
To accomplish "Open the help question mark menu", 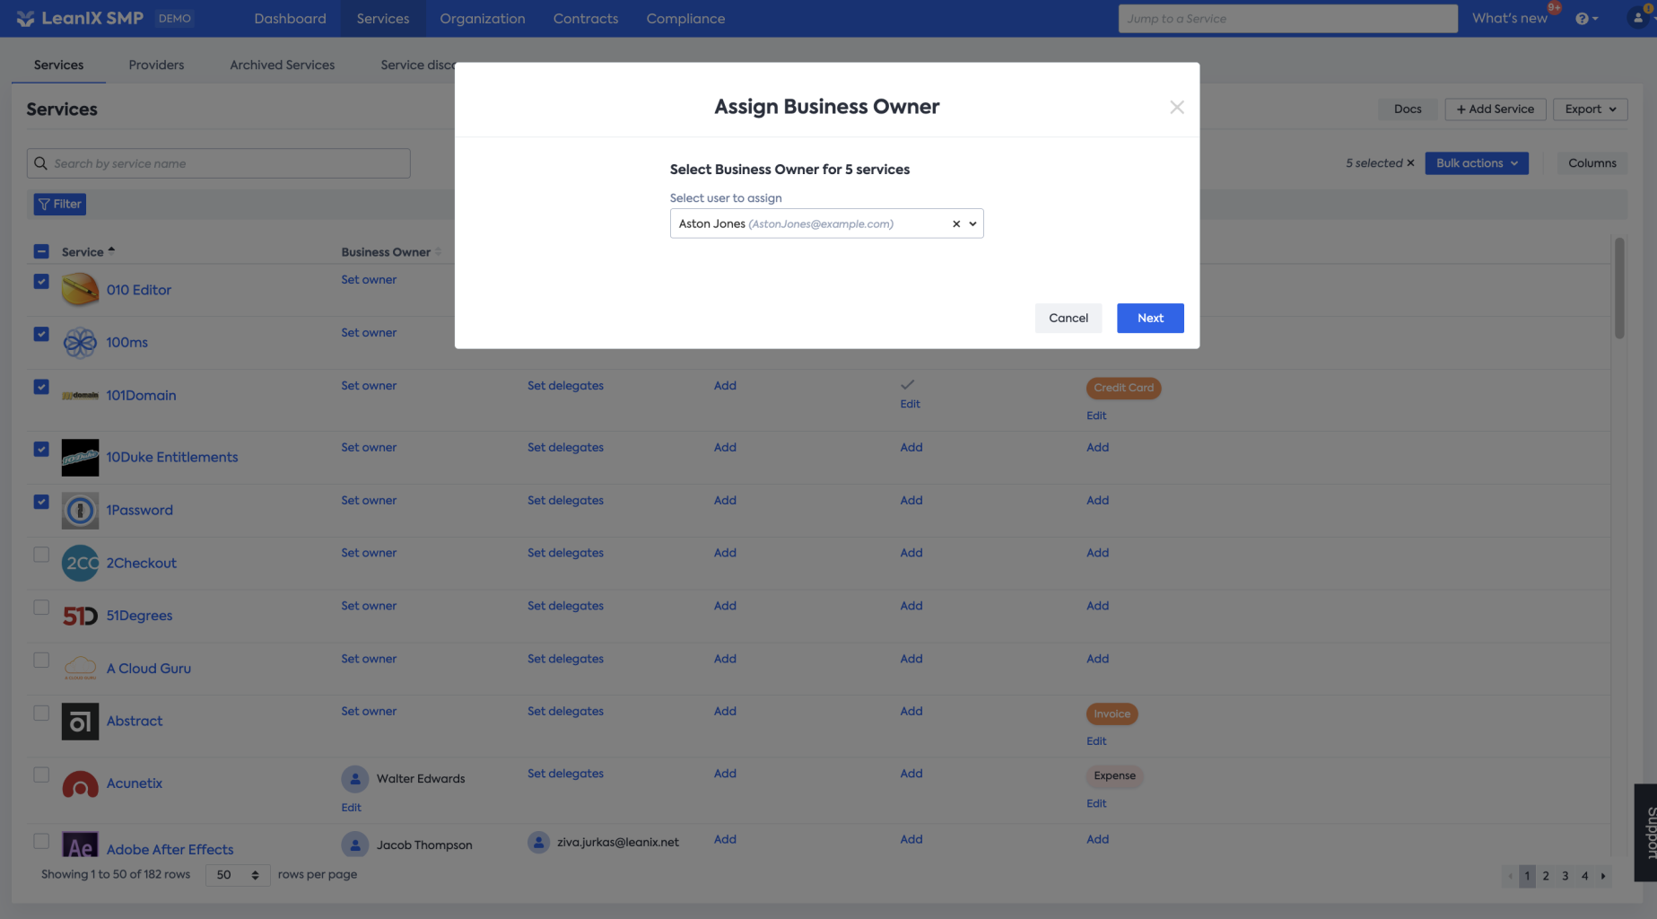I will tap(1586, 19).
